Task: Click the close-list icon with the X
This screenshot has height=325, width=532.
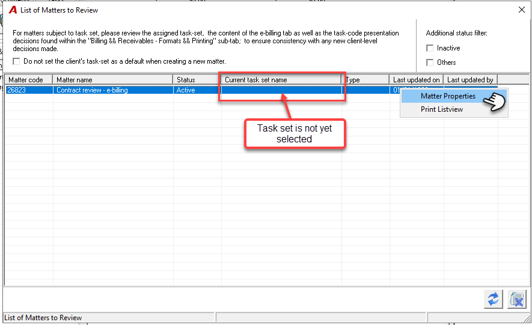Action: point(517,299)
